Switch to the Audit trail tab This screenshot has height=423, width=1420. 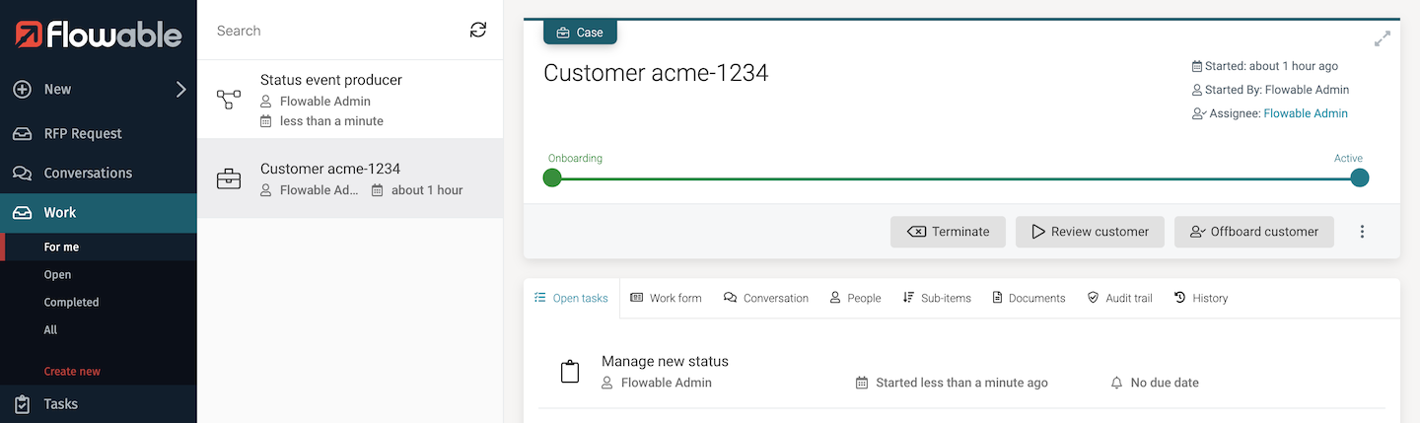tap(1119, 298)
